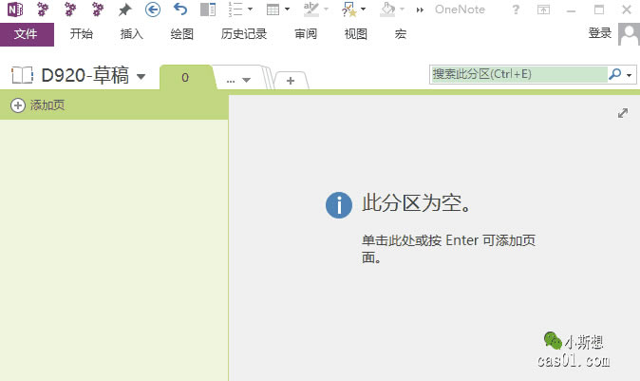Maximize the OneNote window
This screenshot has width=640, height=381.
click(599, 10)
